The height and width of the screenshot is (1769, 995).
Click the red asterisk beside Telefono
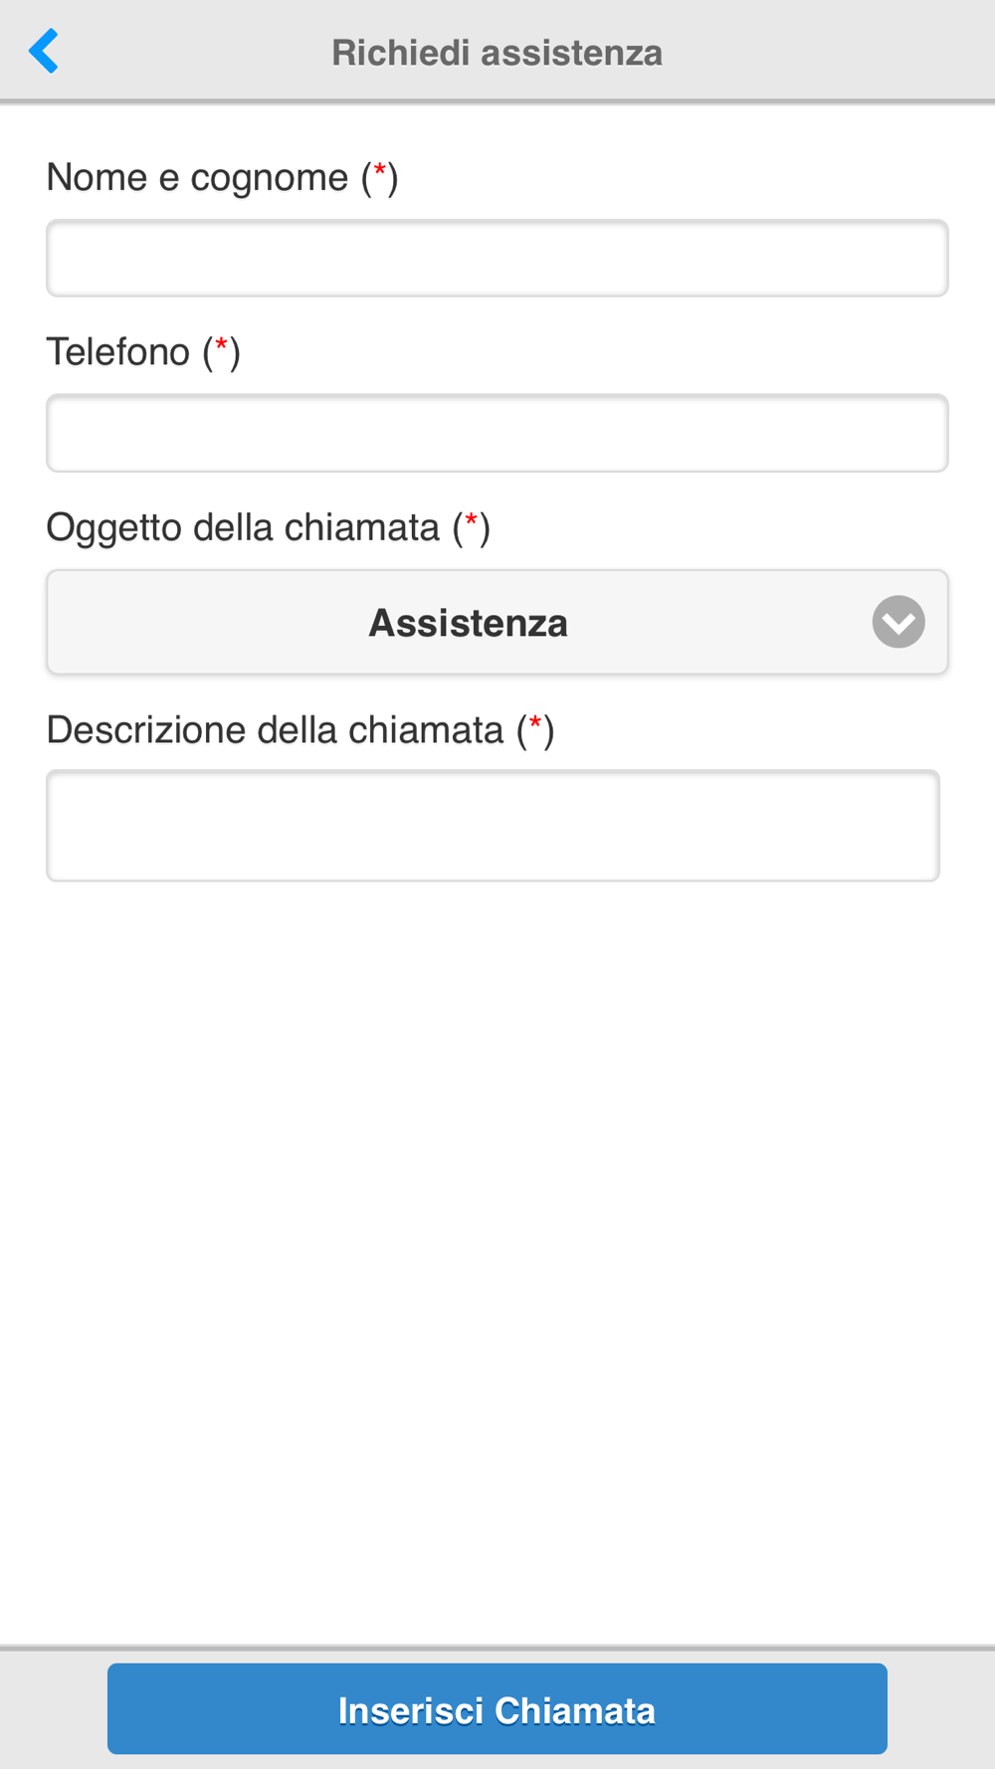point(222,345)
